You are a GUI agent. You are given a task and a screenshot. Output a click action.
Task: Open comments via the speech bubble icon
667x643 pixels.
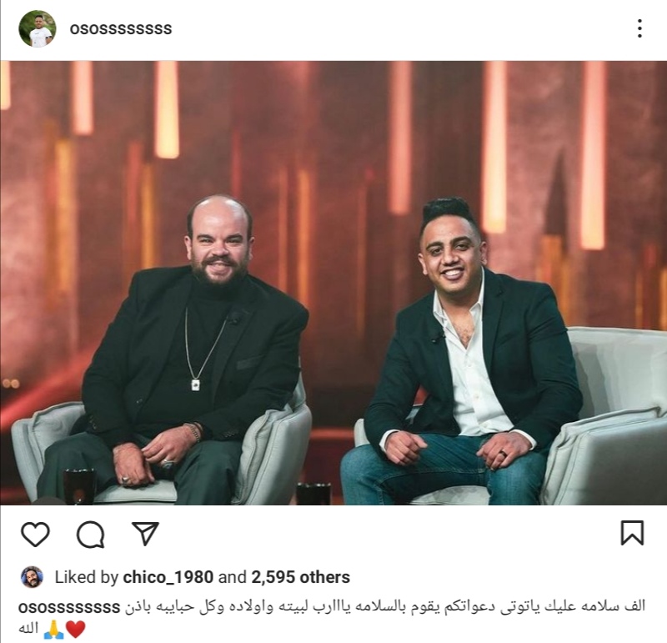tap(90, 534)
